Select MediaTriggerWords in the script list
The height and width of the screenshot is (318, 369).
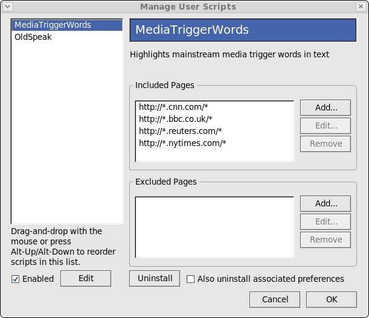(x=67, y=25)
